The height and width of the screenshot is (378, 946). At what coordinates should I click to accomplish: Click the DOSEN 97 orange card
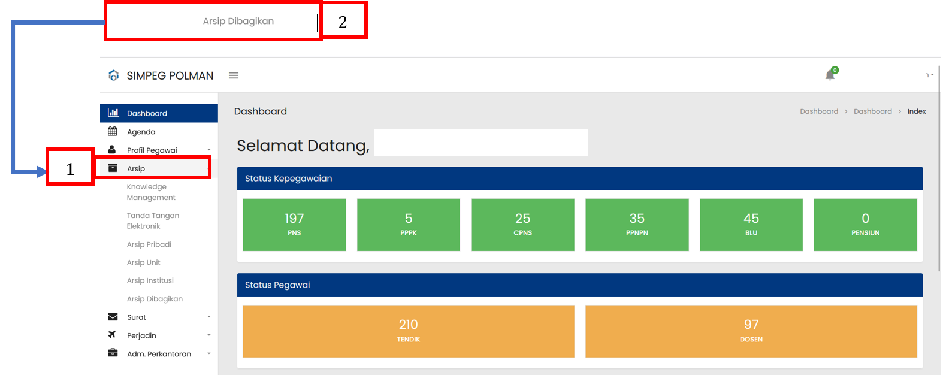(x=751, y=331)
